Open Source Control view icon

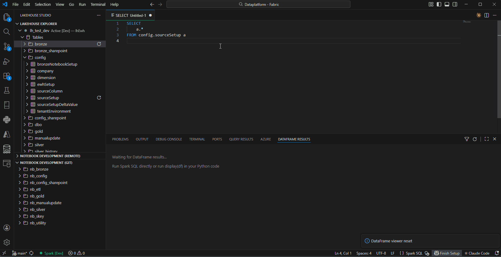click(7, 46)
